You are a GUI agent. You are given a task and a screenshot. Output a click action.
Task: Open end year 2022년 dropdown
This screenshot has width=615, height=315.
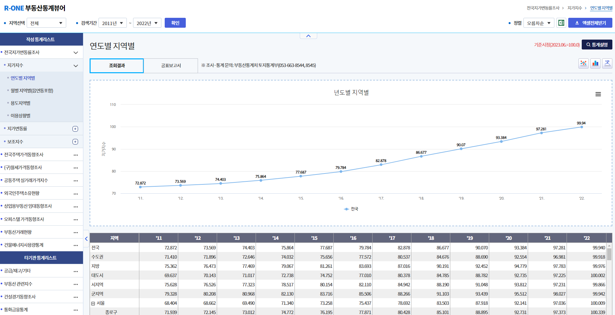point(147,23)
